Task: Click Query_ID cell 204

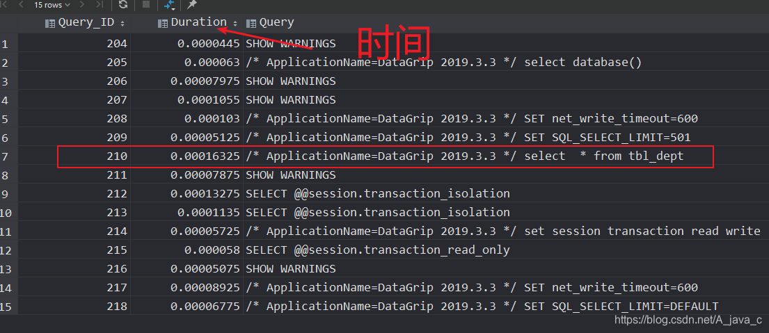Action: pyautogui.click(x=117, y=44)
